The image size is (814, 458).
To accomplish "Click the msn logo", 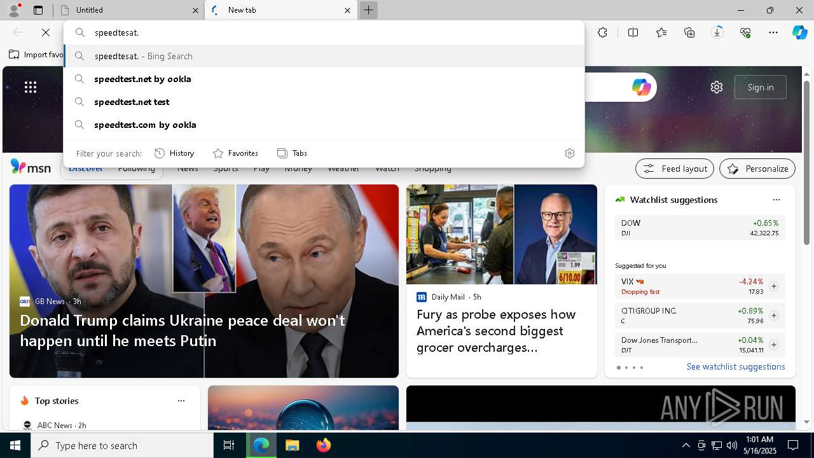I will tap(31, 167).
